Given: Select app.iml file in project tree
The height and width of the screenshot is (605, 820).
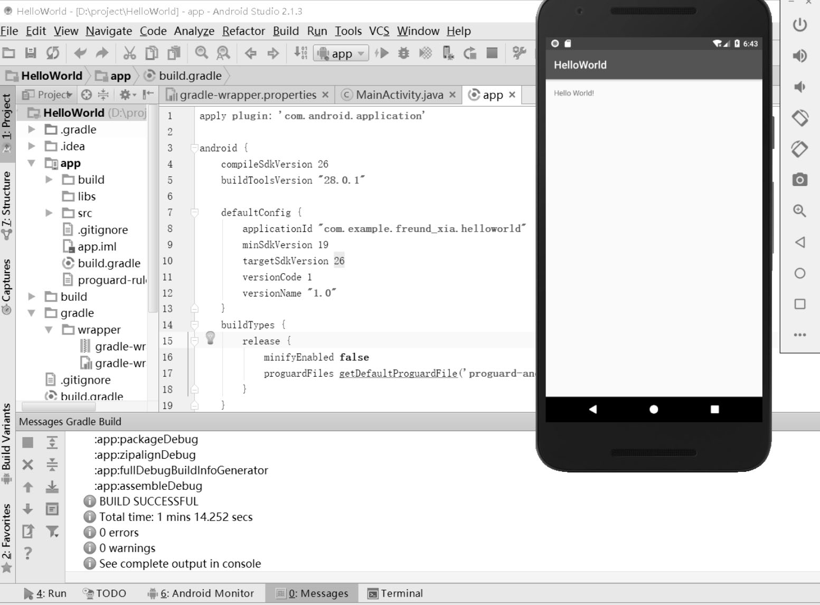Looking at the screenshot, I should click(x=90, y=246).
